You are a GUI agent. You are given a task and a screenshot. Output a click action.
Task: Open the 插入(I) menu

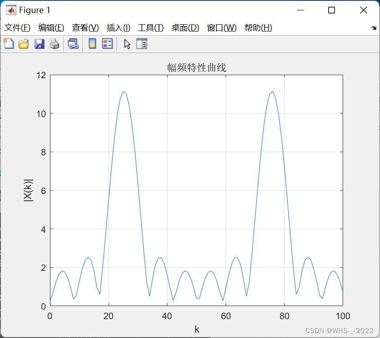tap(118, 27)
